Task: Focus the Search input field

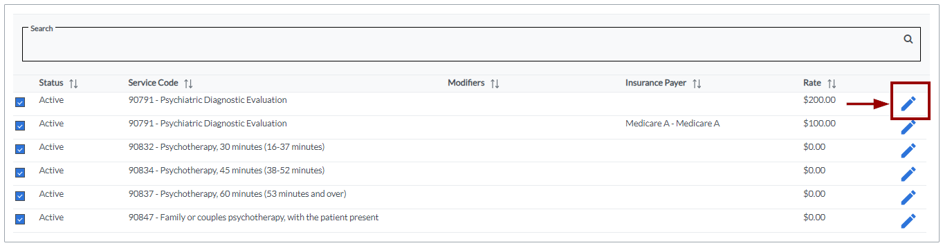Action: coord(464,44)
